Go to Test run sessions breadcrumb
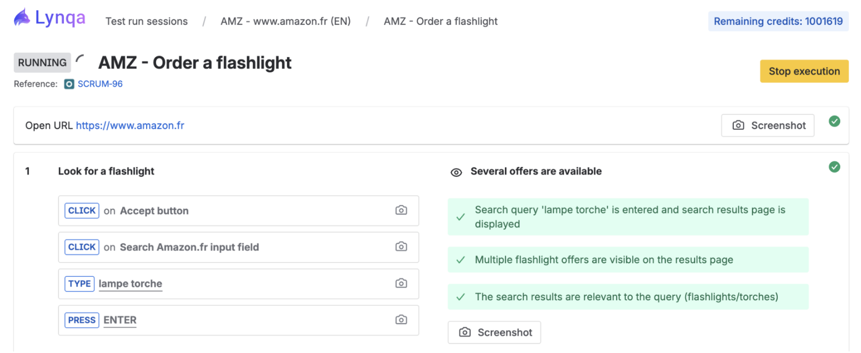861x353 pixels. pos(147,21)
